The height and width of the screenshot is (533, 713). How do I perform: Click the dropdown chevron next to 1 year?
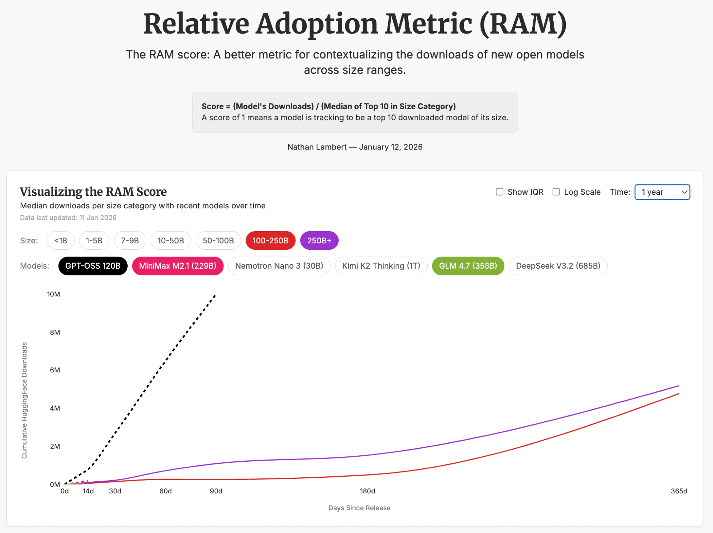pyautogui.click(x=684, y=192)
